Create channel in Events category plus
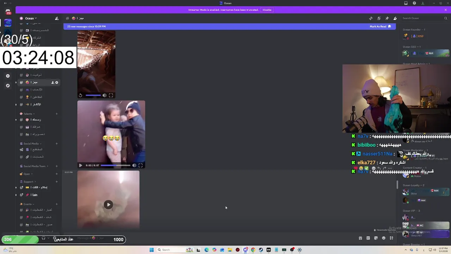Viewport: 451px width, 254px height. tap(57, 204)
